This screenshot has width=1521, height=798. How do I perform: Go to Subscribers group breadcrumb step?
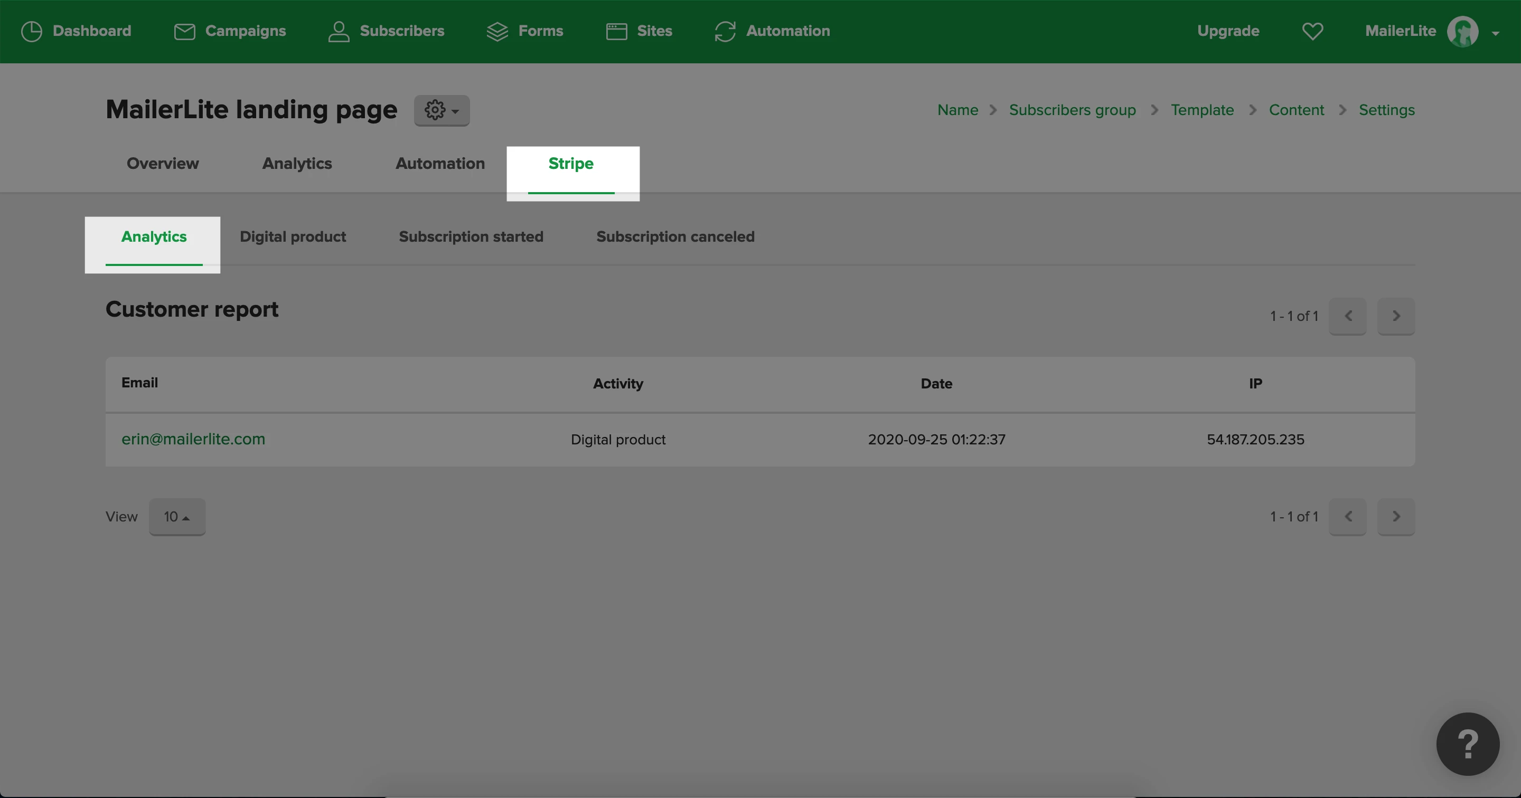[x=1072, y=110]
